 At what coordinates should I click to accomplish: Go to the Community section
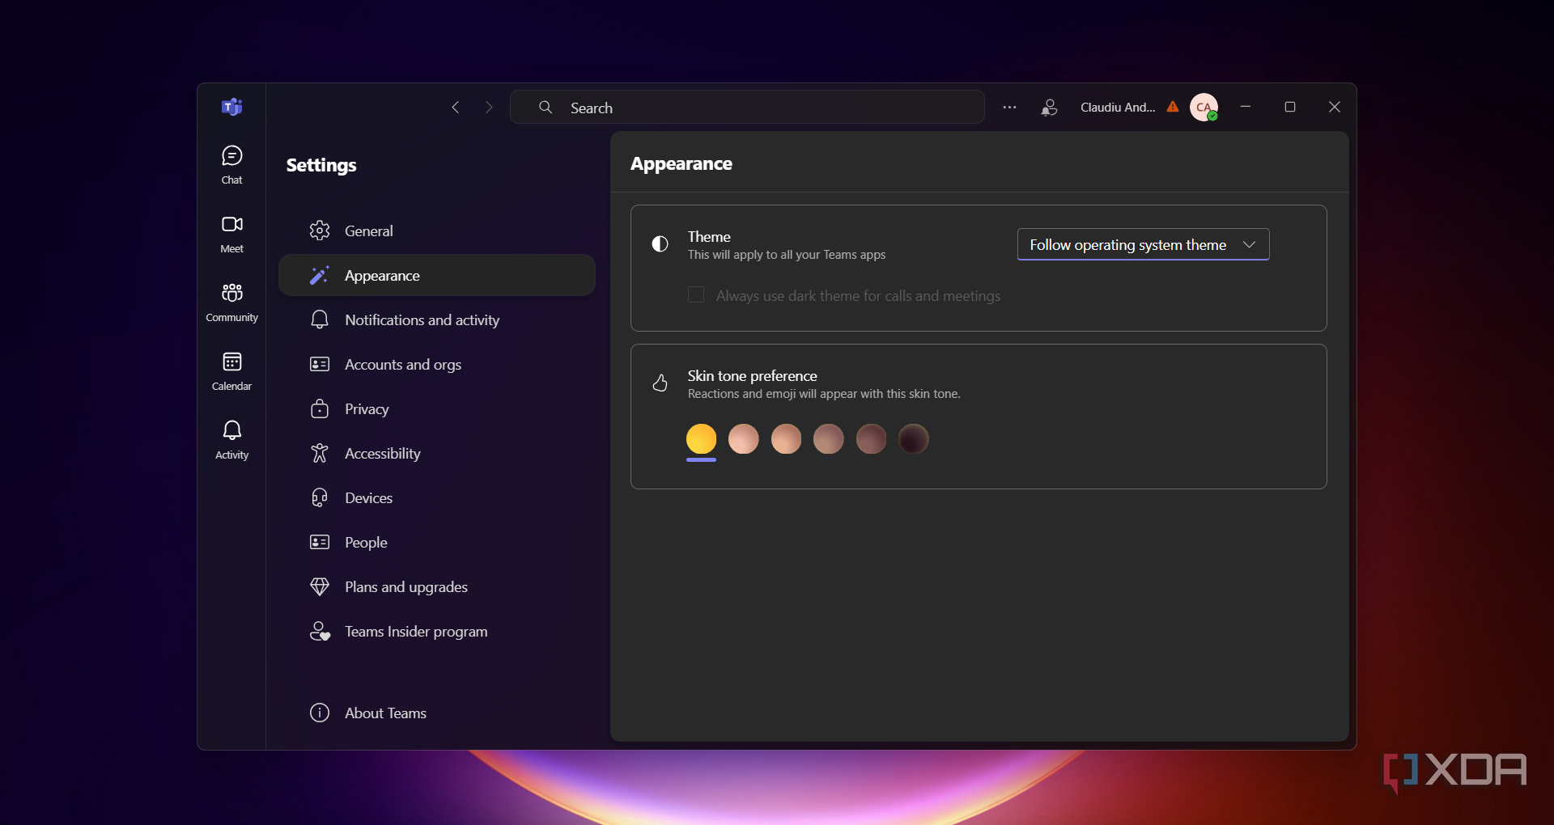[231, 302]
